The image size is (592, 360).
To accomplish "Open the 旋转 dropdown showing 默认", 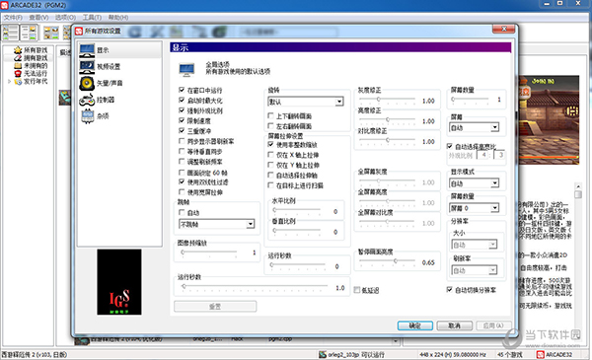I will [306, 102].
